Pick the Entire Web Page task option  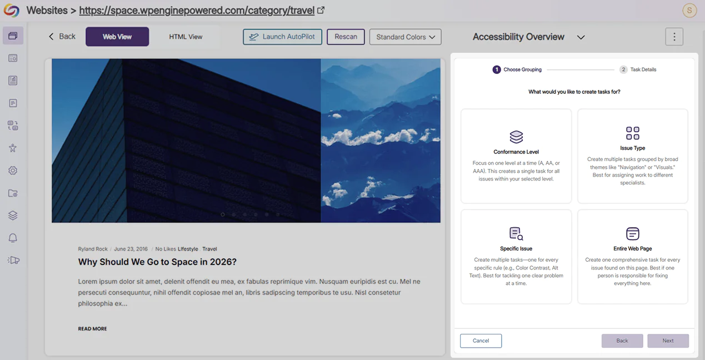632,257
